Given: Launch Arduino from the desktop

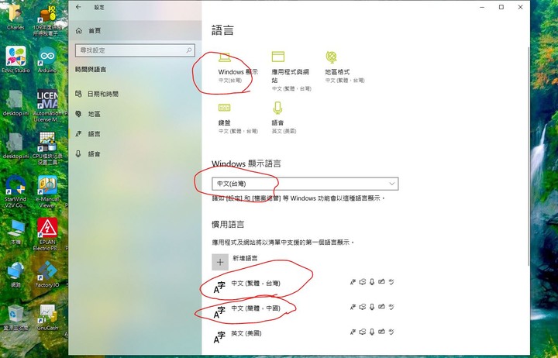Looking at the screenshot, I should 47,60.
